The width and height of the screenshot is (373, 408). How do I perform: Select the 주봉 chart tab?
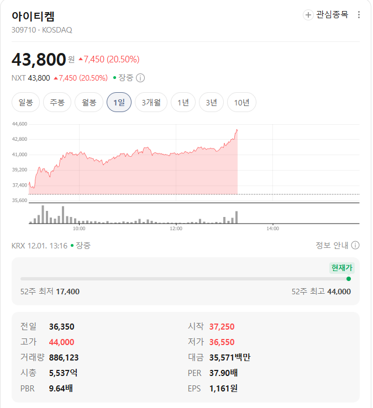[x=57, y=102]
